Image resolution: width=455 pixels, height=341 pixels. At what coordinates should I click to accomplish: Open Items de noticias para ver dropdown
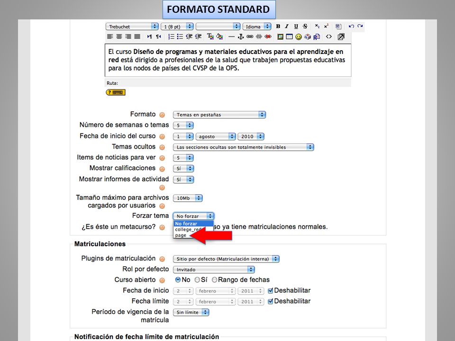pos(183,158)
